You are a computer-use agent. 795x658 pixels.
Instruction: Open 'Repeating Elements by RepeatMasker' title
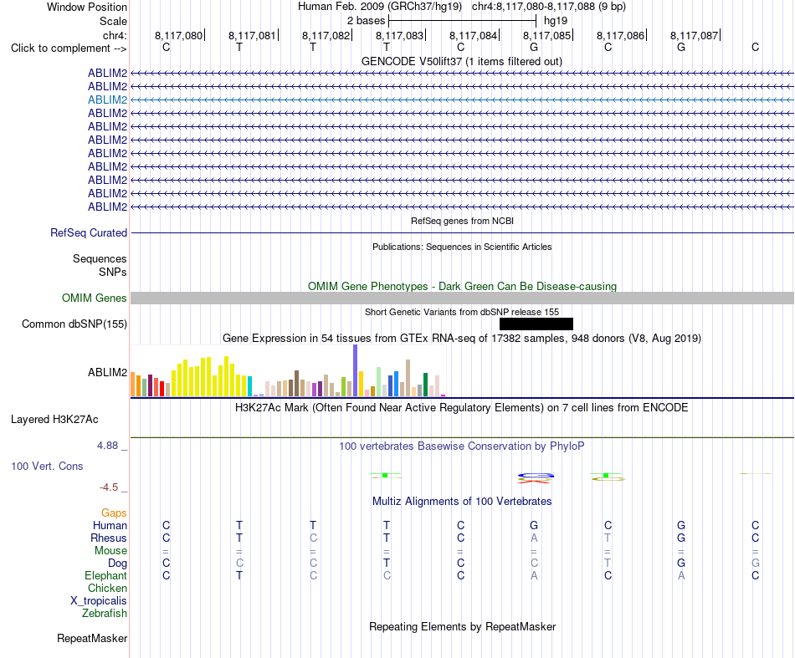[x=462, y=626]
